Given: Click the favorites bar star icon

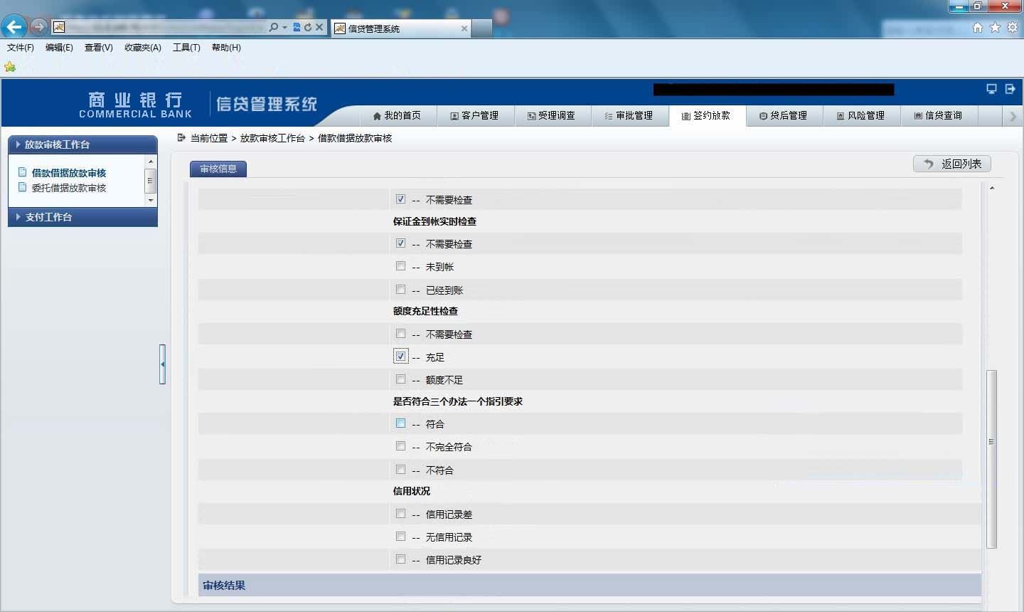Looking at the screenshot, I should [x=10, y=67].
